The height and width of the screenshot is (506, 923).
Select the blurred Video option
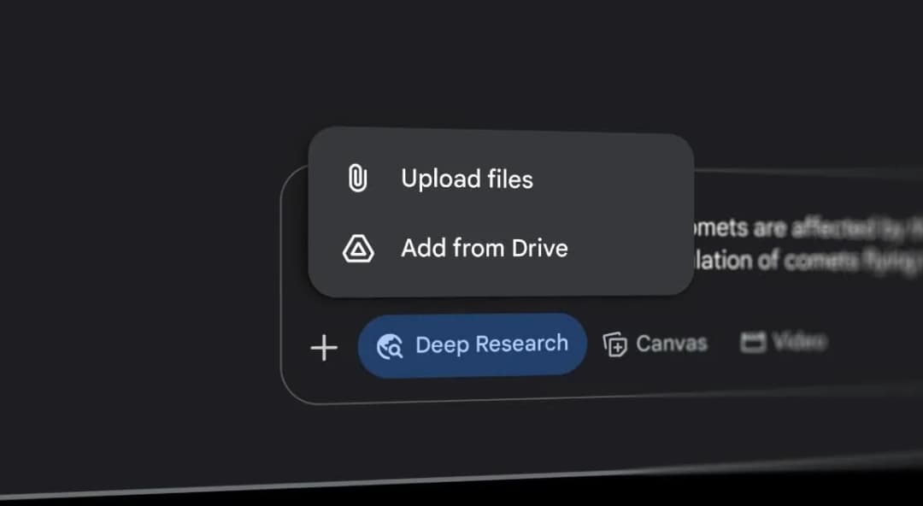[784, 342]
